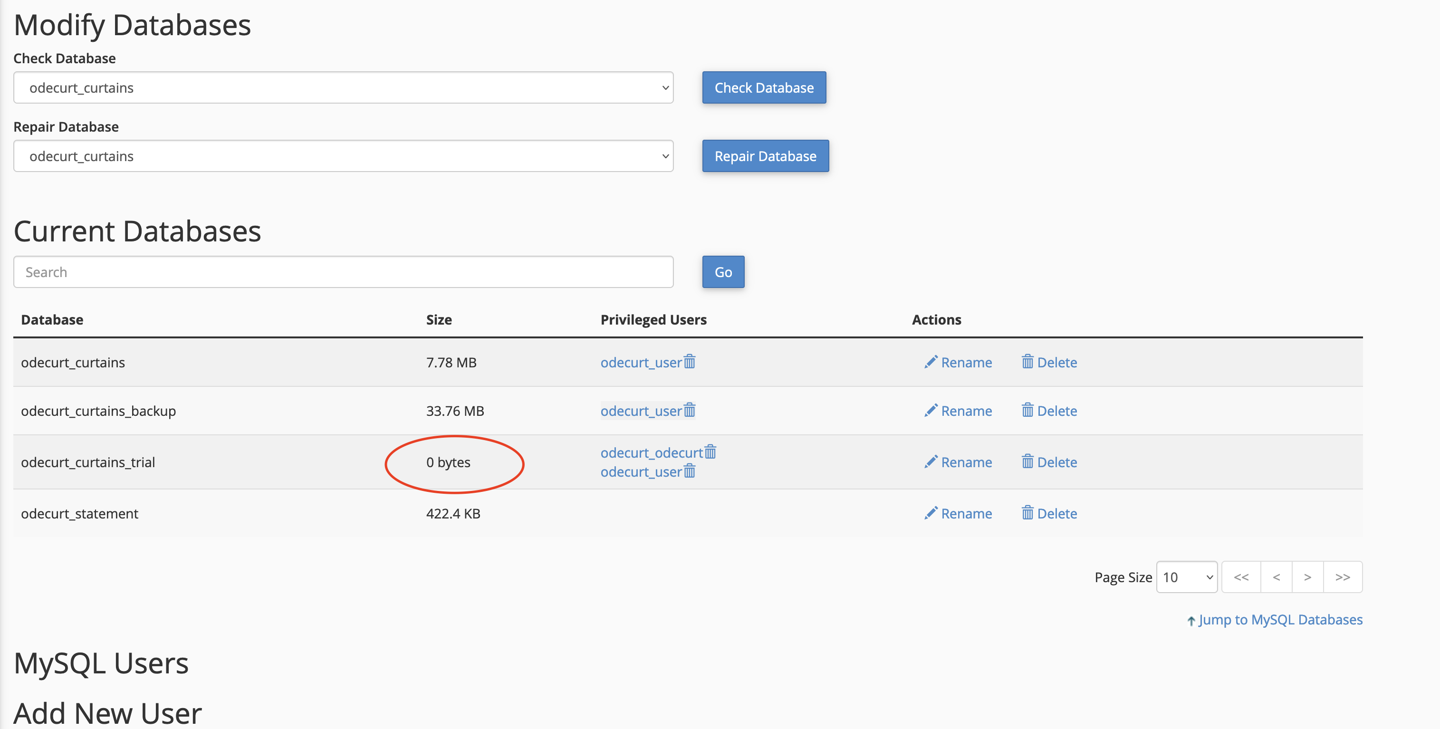Click trash icon beside odecurt_user in trial row
Viewport: 1440px width, 729px height.
pos(690,471)
